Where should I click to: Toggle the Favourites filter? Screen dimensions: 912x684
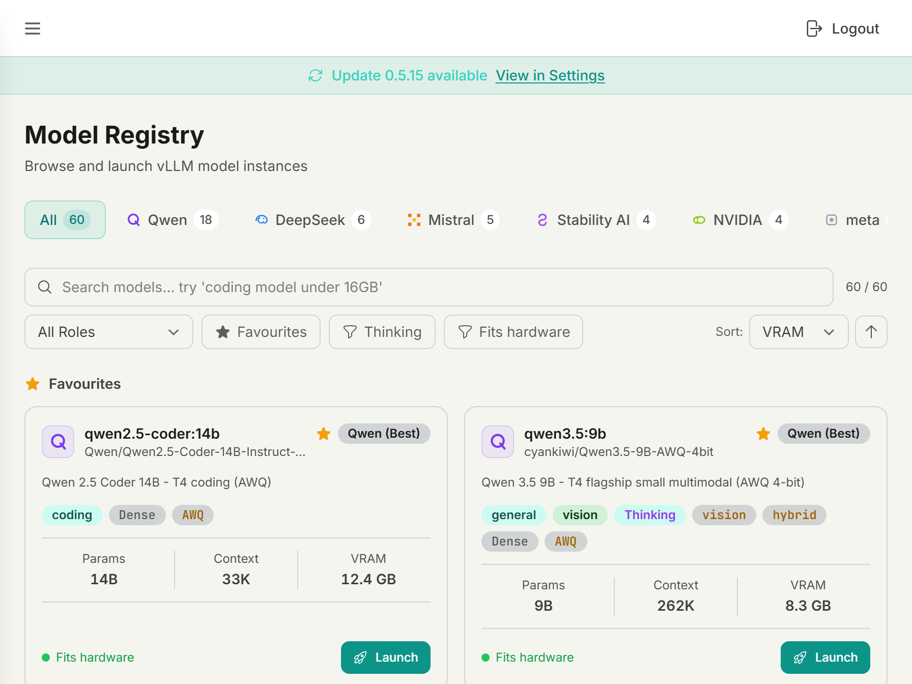(x=261, y=332)
